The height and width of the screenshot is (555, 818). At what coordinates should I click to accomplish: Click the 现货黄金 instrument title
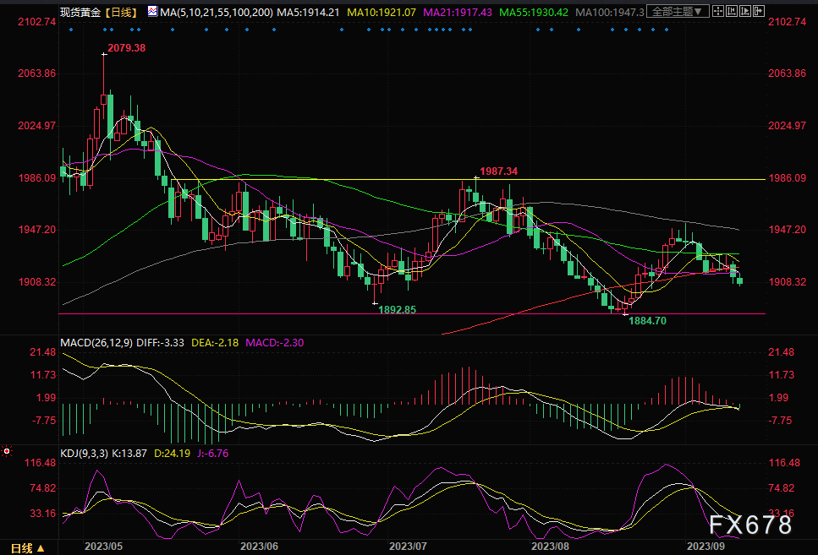[x=81, y=12]
